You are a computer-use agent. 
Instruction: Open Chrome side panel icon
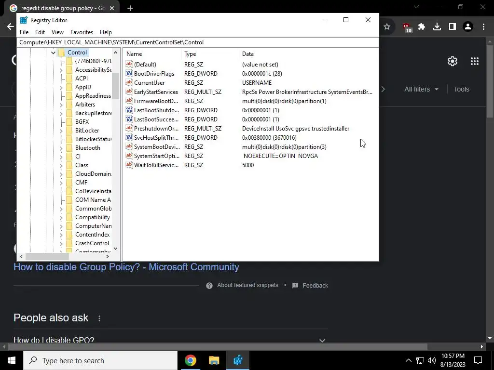click(453, 27)
